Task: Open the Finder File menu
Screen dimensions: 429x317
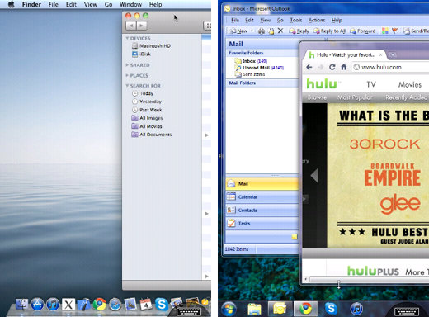Action: 54,4
